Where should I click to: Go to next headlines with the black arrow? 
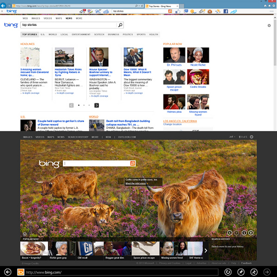click(97, 106)
